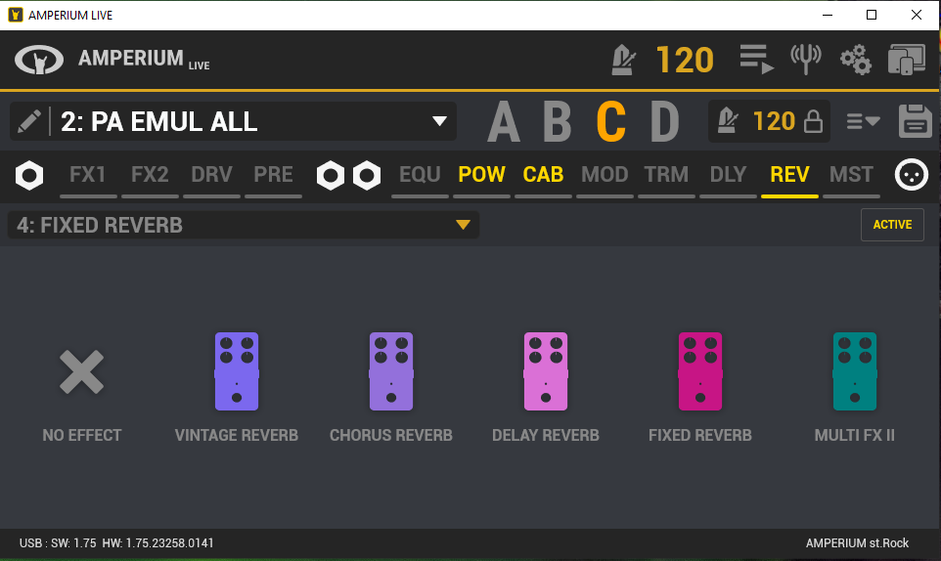Select the Chorus Reverb pedal
The image size is (941, 561).
click(391, 371)
